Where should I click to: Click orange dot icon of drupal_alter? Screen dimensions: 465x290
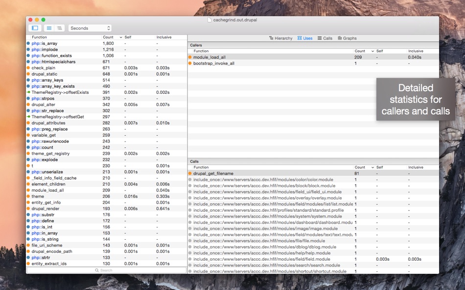[x=28, y=104]
